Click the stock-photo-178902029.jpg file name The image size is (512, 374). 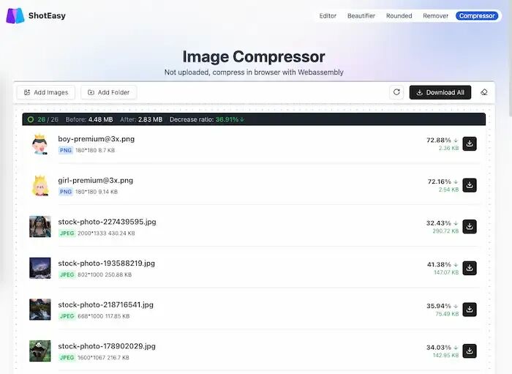107,346
